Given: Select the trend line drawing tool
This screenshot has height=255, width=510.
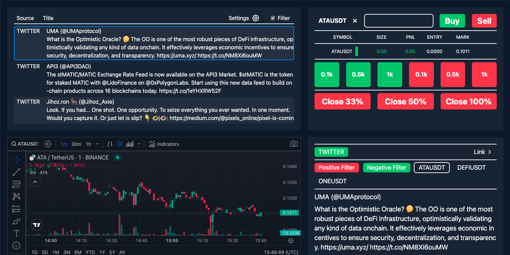Looking at the screenshot, I should coord(16,172).
